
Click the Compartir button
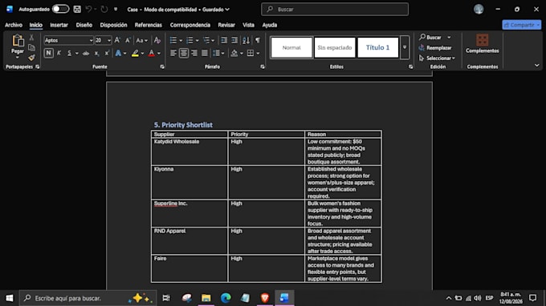click(521, 25)
